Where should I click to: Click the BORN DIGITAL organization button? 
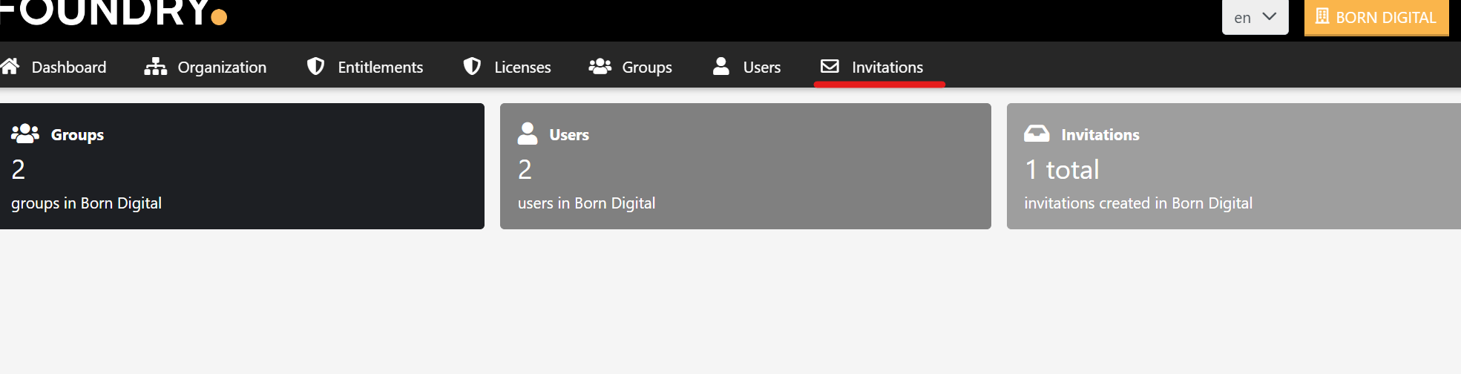point(1376,17)
